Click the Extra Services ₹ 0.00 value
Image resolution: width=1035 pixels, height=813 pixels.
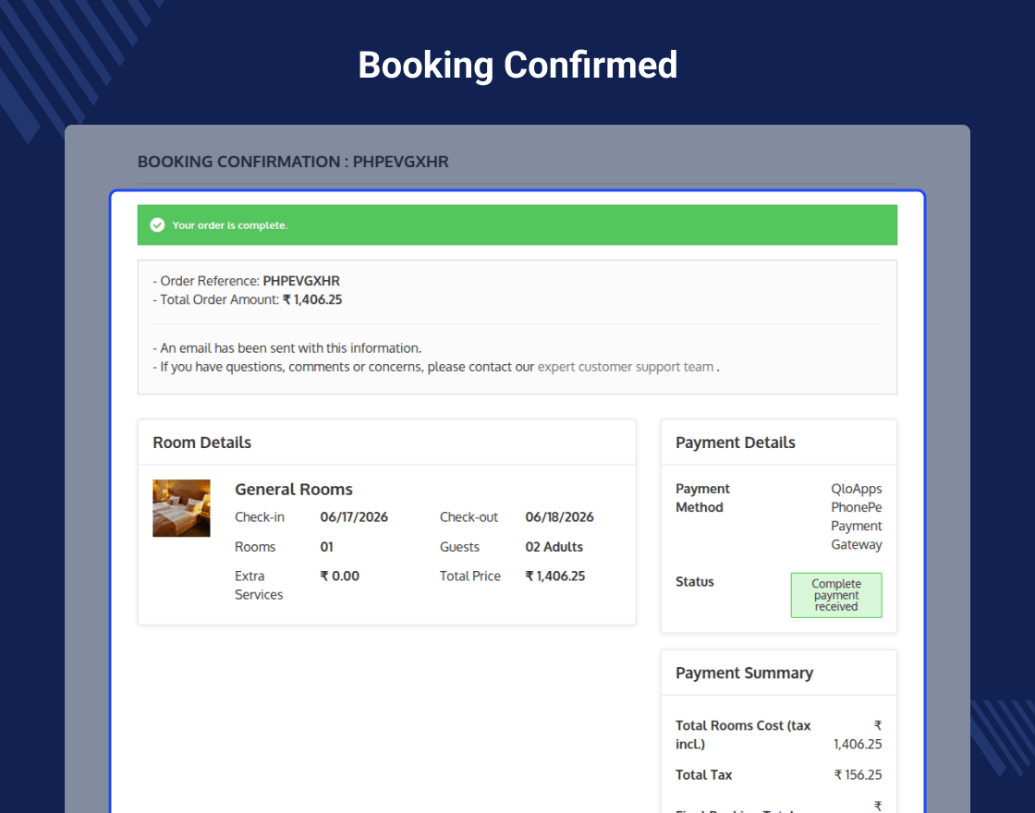pyautogui.click(x=339, y=576)
